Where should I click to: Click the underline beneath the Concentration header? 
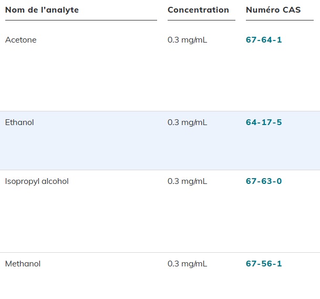201,20
